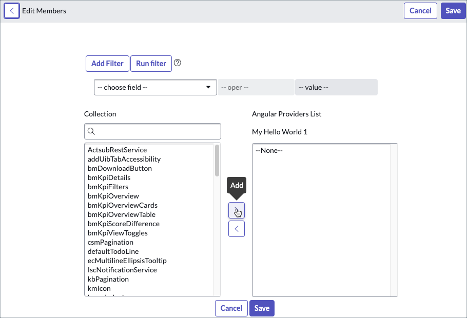Click the back arrow icon
Viewport: 467px width, 318px height.
[x=11, y=10]
